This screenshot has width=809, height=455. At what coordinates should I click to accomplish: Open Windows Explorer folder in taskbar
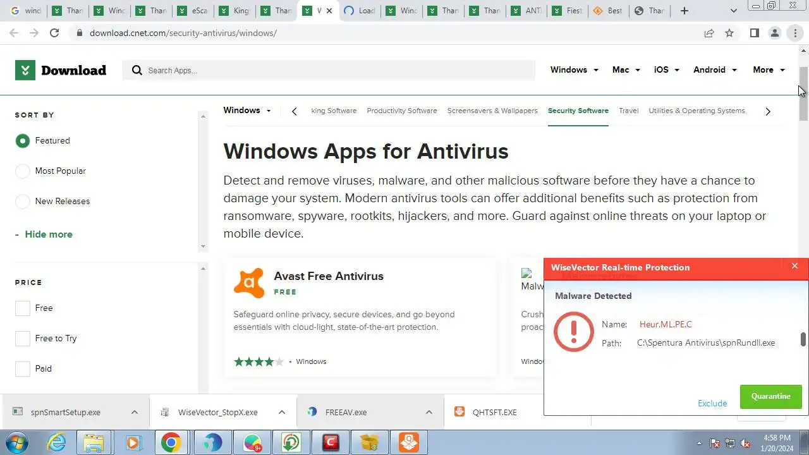tap(94, 443)
